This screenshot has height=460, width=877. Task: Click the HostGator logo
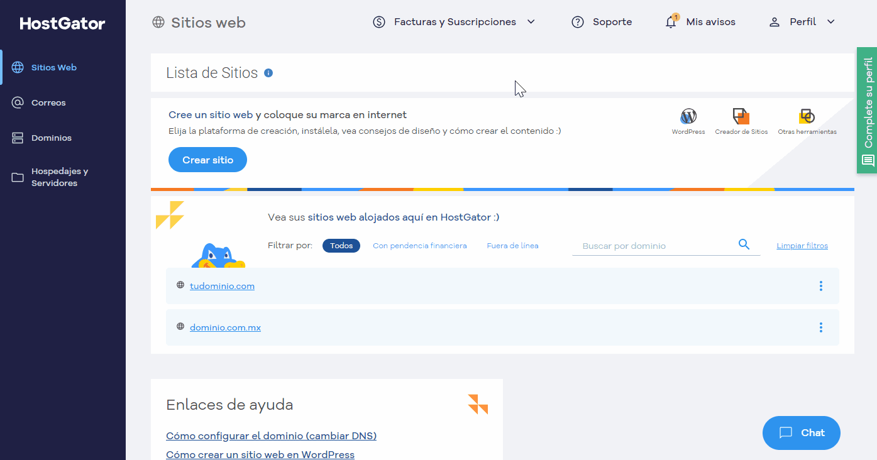(x=63, y=24)
